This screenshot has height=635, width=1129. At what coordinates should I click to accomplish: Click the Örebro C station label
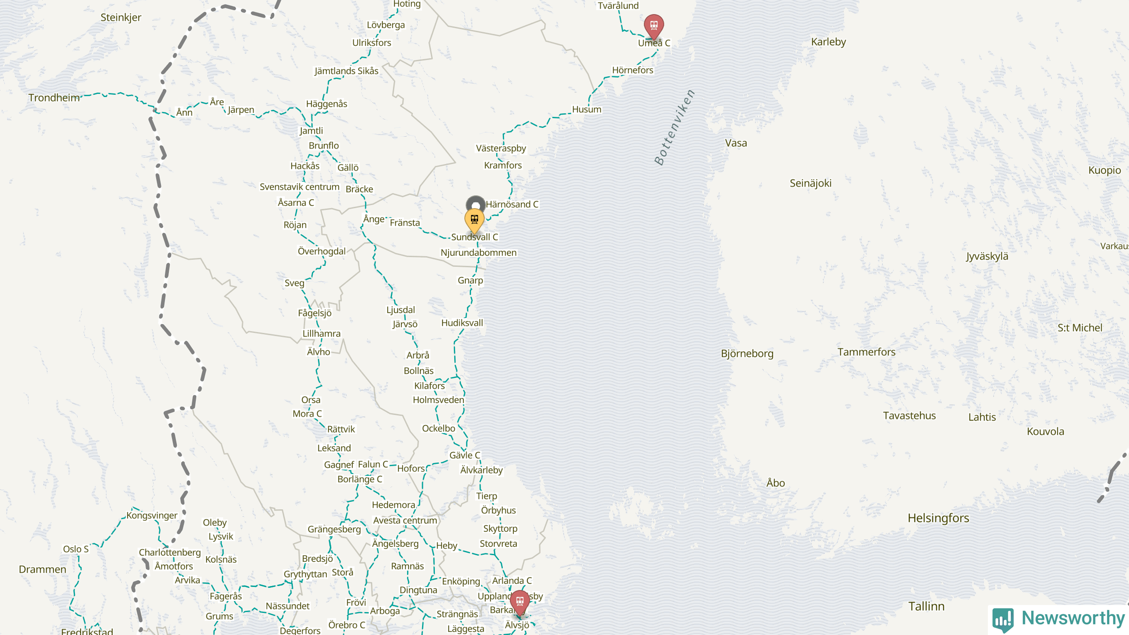point(347,625)
